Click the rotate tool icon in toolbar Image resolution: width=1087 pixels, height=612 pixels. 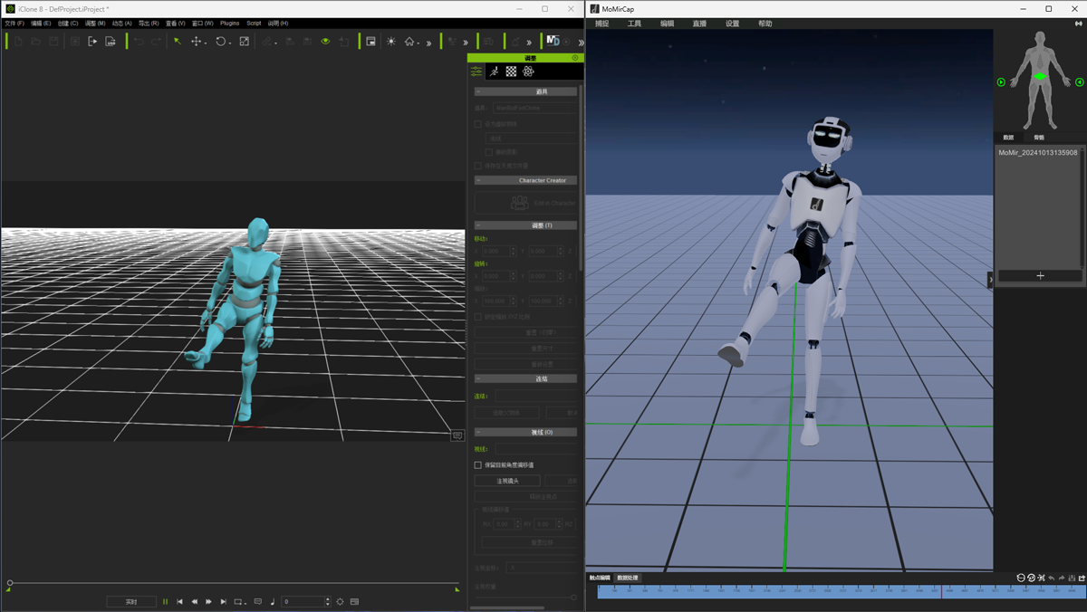pos(220,42)
